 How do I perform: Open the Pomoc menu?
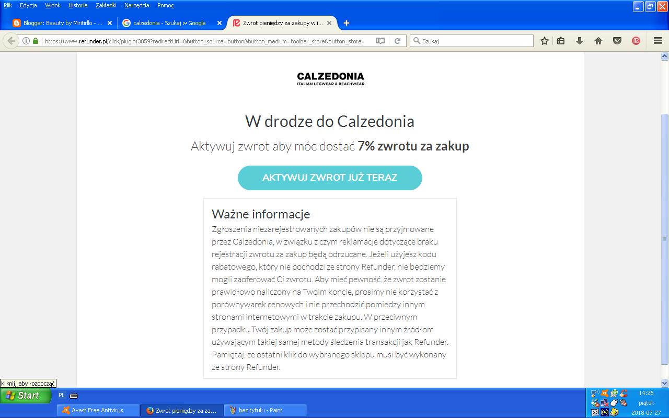click(166, 5)
